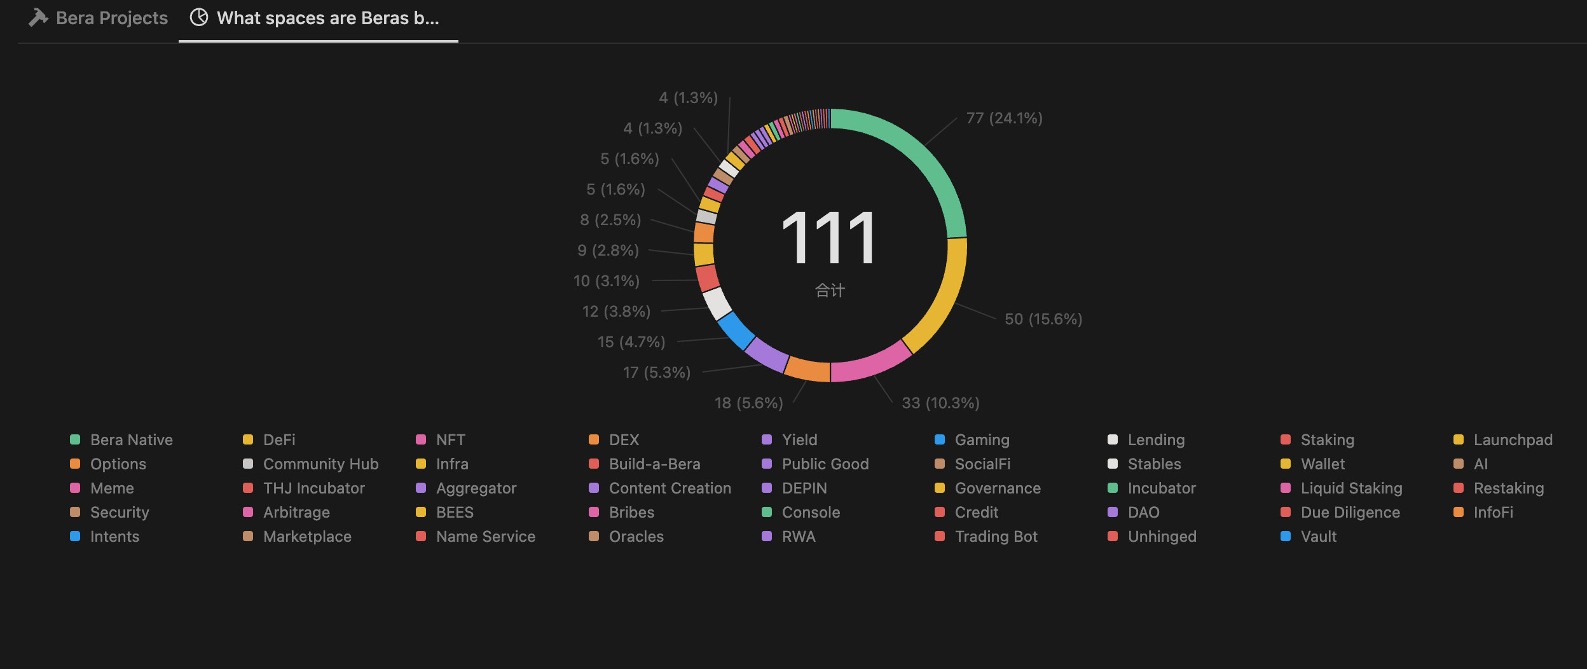Screen dimensions: 1587x669
Task: Click the 10 (3.1%) chart label
Action: [607, 280]
